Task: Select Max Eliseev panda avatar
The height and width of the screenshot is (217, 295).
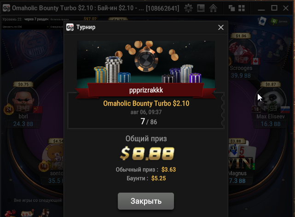Action: [x=271, y=101]
